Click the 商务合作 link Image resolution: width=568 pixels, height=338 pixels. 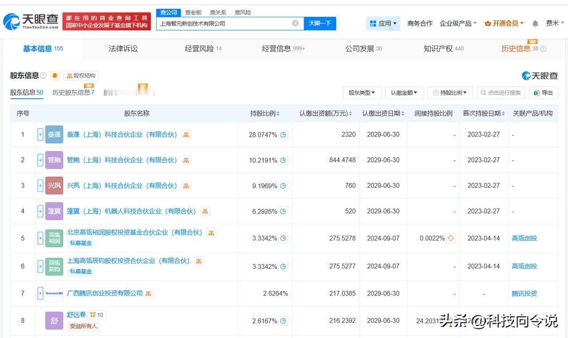point(420,23)
